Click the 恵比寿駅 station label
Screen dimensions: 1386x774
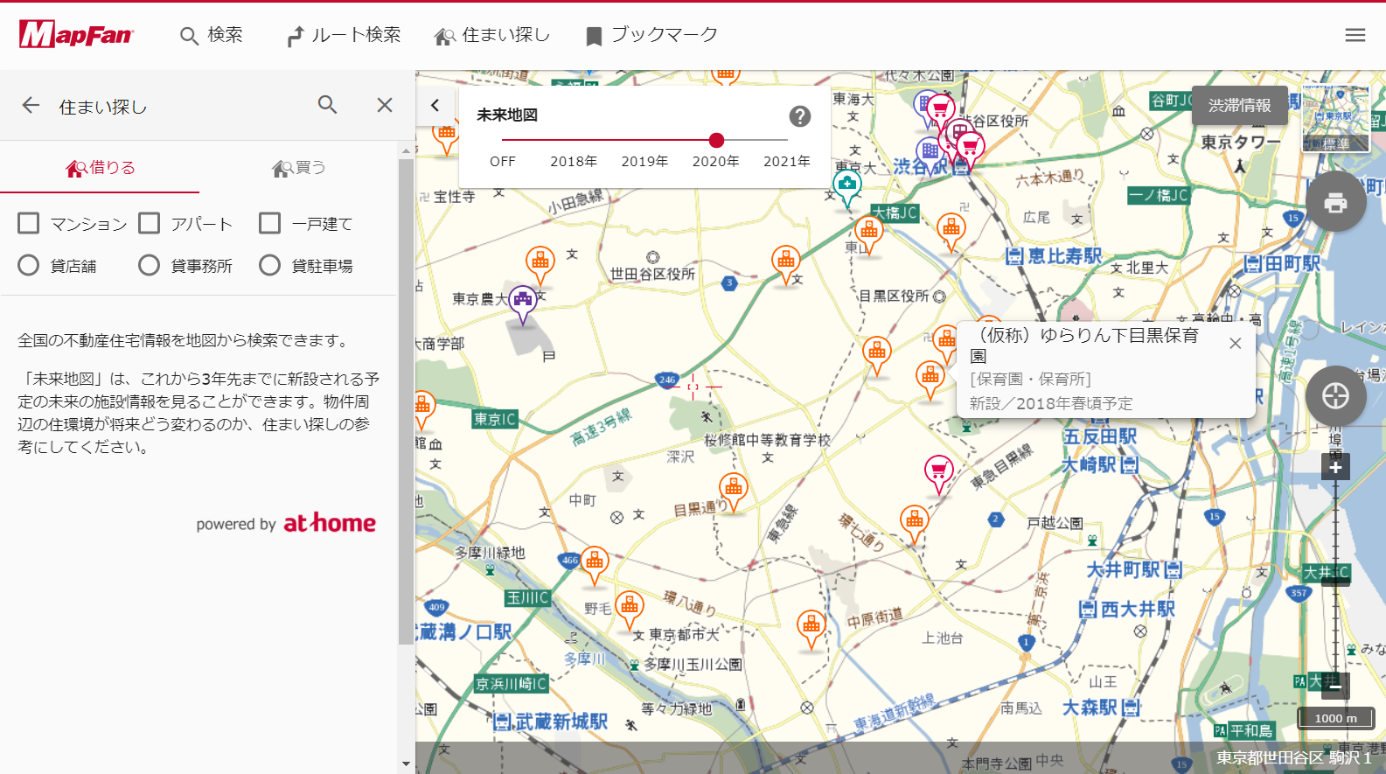click(x=1054, y=255)
